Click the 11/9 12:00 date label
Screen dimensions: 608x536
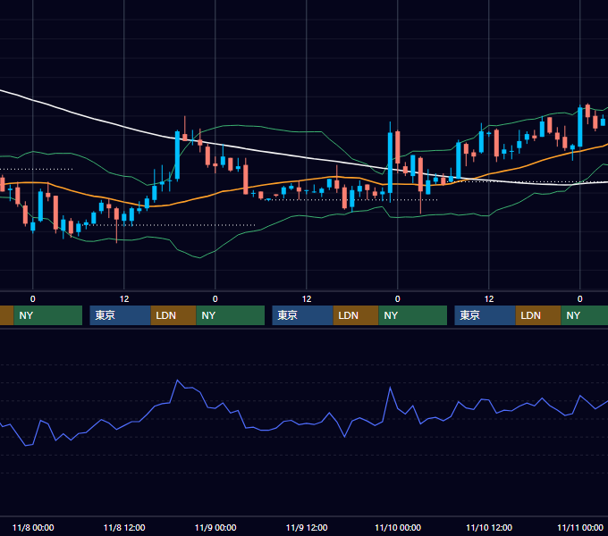pyautogui.click(x=307, y=527)
